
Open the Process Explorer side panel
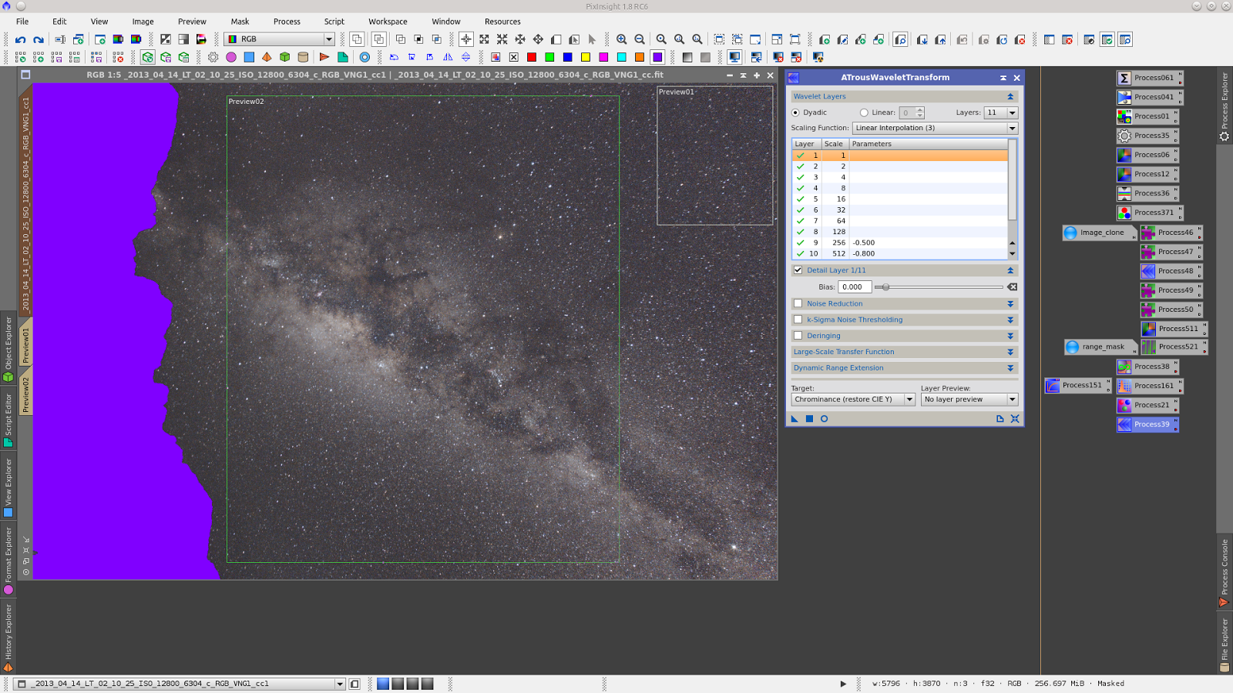[x=1225, y=106]
